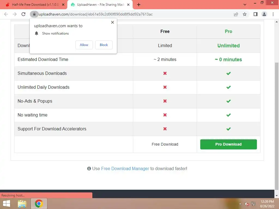Click the Simultaneous Downloads row label
This screenshot has height=209, width=279.
pos(42,73)
